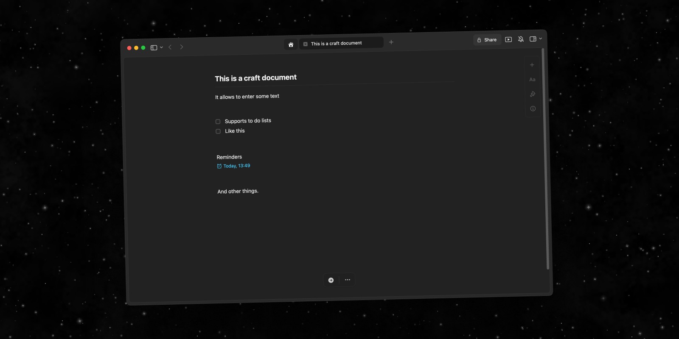679x339 pixels.
Task: Click the 'Like this' to-do text
Action: (235, 131)
